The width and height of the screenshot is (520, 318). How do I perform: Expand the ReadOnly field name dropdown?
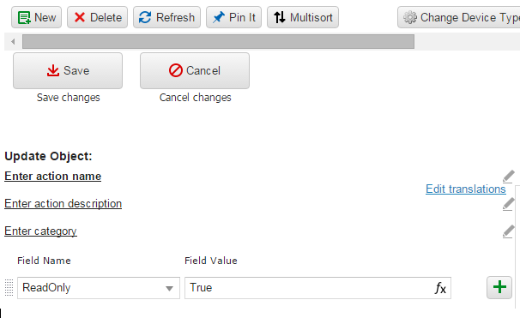[169, 288]
